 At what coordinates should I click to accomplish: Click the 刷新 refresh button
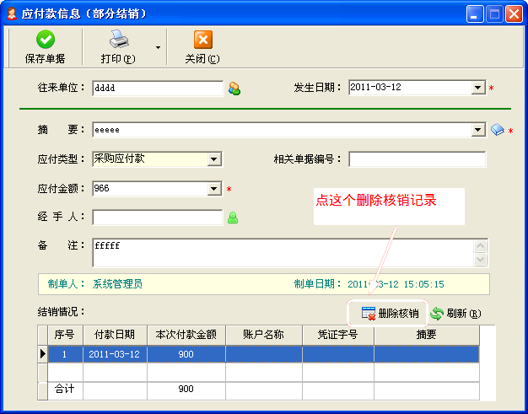coord(455,314)
